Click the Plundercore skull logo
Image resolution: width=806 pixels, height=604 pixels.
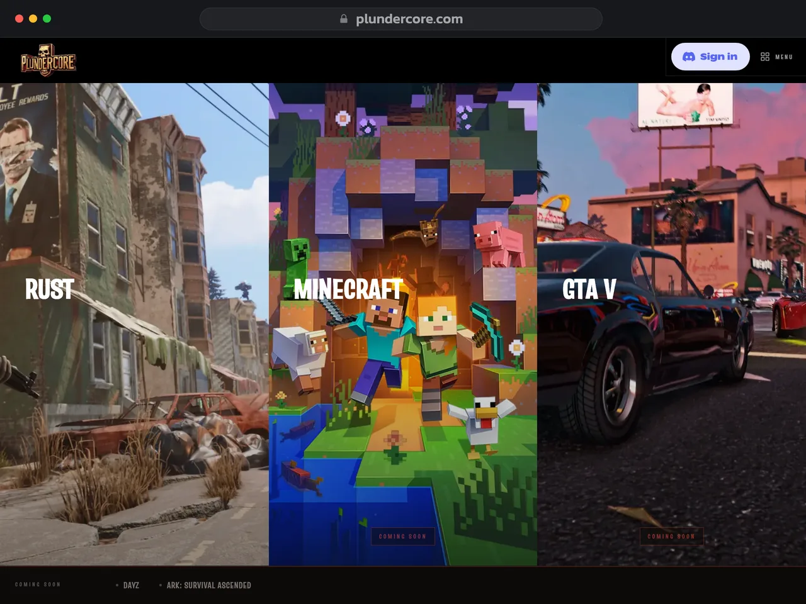click(48, 60)
